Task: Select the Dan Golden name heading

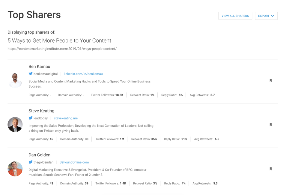Action: click(x=40, y=155)
